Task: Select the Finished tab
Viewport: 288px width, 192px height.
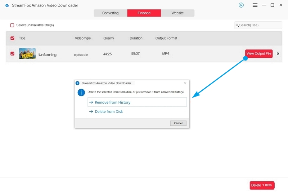Action: pyautogui.click(x=144, y=13)
